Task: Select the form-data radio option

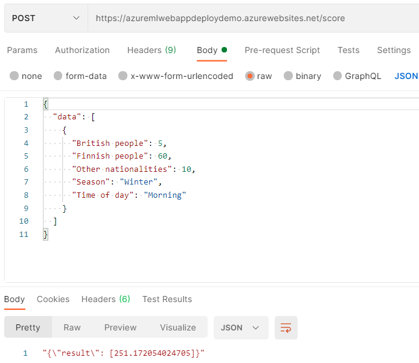Action: point(58,76)
